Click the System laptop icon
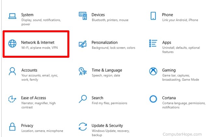 click(12, 16)
